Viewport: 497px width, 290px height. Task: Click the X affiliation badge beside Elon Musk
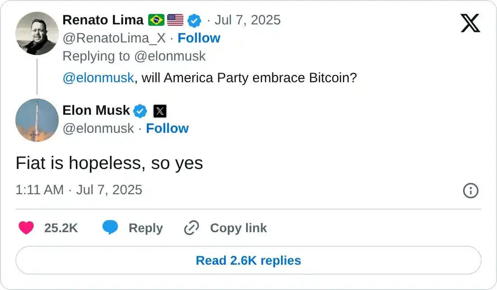pyautogui.click(x=159, y=111)
